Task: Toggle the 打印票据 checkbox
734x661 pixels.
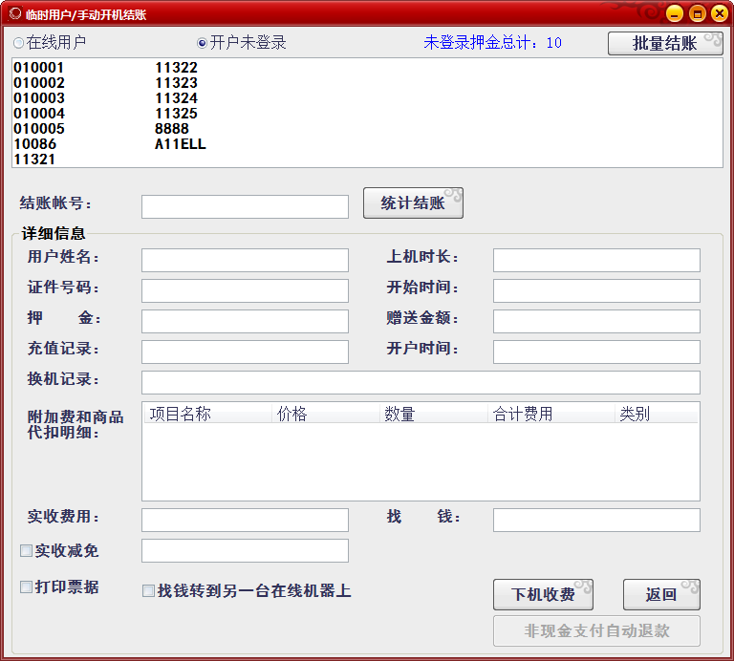Action: click(x=27, y=587)
